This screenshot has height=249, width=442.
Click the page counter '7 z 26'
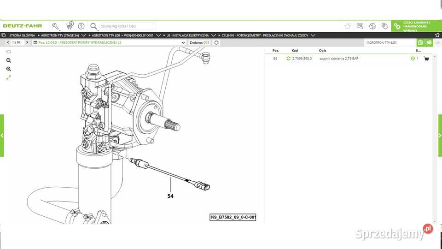point(16,42)
